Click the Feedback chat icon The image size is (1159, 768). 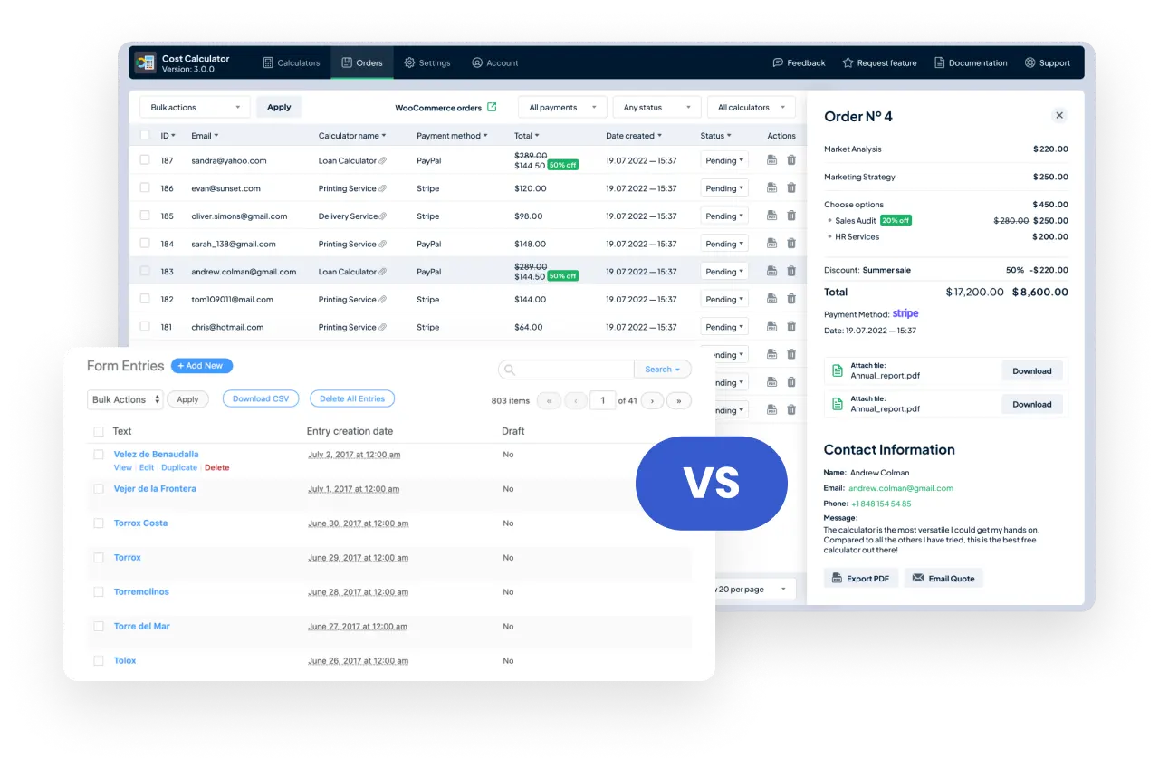point(778,62)
